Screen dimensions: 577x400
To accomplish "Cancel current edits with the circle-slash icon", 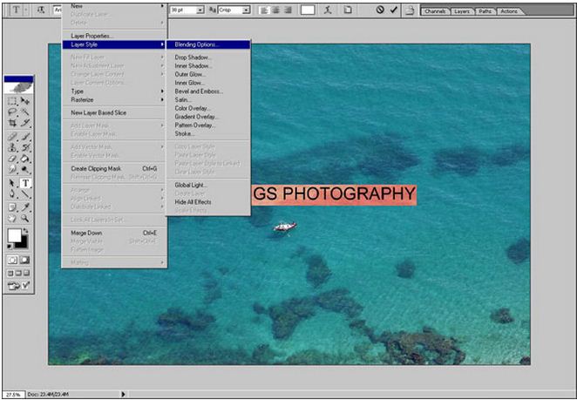I will pyautogui.click(x=379, y=10).
